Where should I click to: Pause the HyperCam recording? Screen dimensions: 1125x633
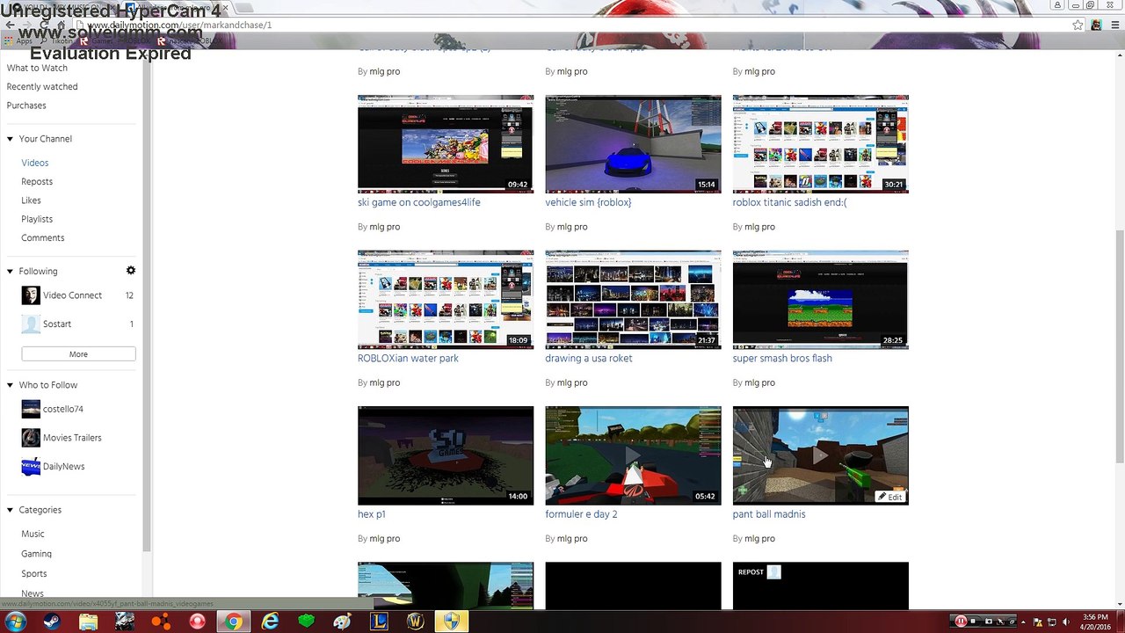point(961,622)
